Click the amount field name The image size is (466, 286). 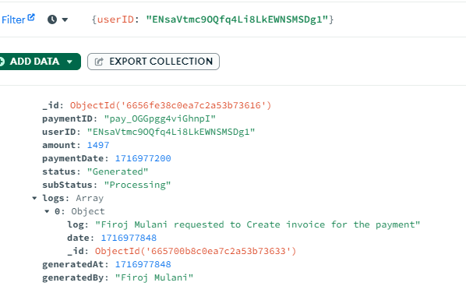[59, 145]
